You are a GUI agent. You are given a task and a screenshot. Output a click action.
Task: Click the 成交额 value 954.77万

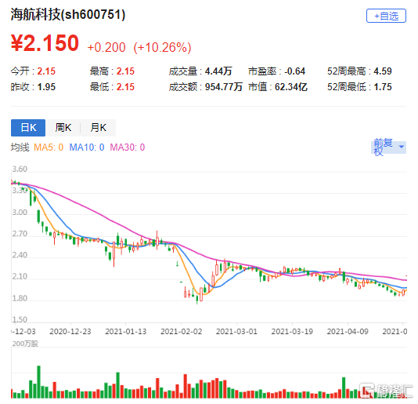pos(223,87)
